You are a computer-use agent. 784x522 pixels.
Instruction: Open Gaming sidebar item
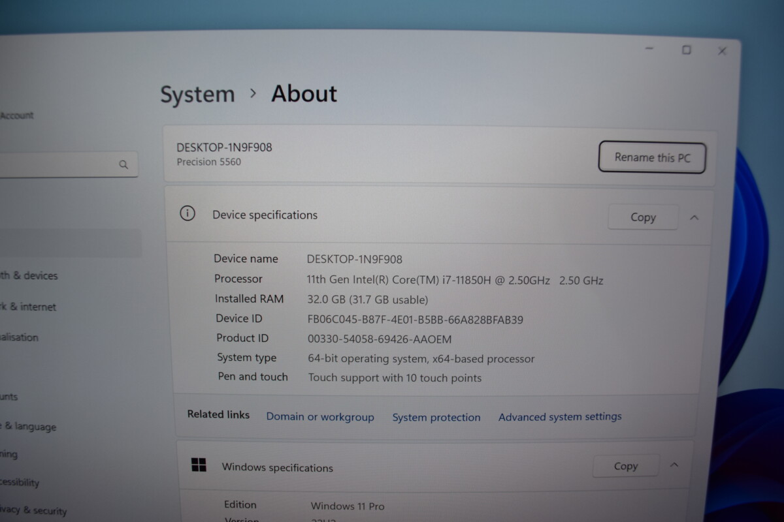9,454
